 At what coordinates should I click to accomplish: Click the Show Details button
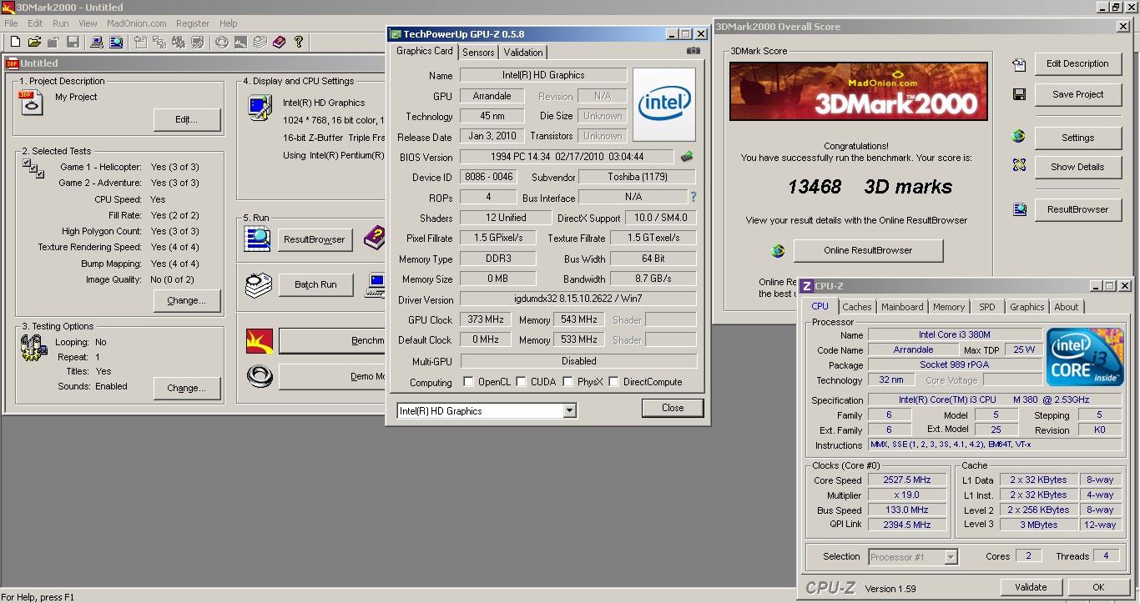1077,167
